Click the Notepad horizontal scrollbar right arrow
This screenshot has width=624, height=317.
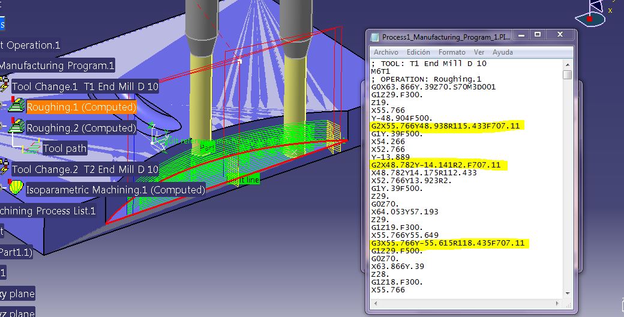(557, 302)
